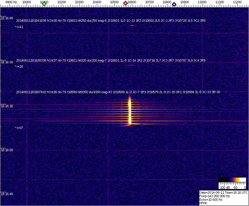The image size is (249, 206).
Task: Click the bright meteor echo trace
Action: [130, 111]
